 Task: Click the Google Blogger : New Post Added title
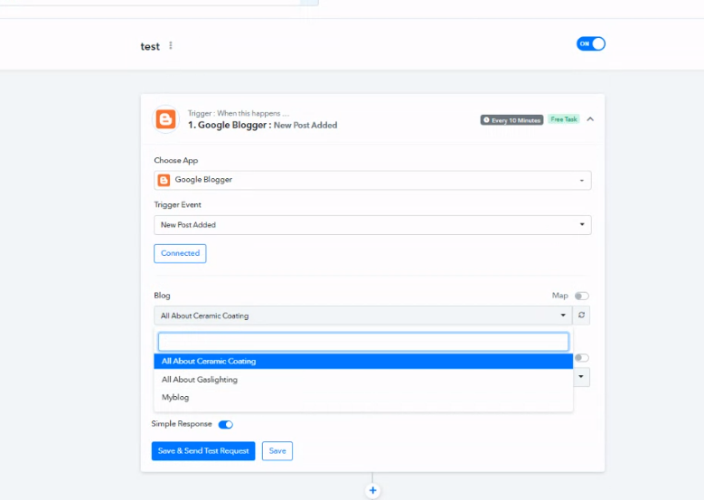click(x=263, y=125)
